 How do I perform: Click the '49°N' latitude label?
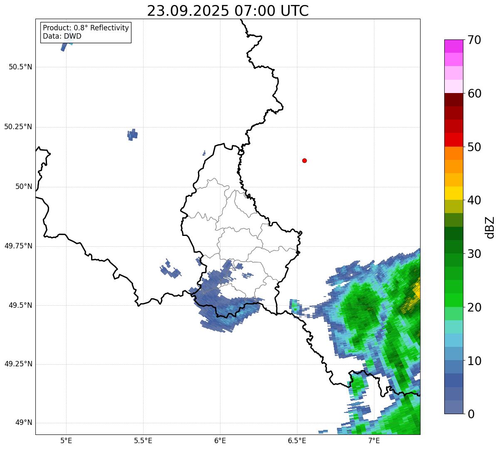pos(24,423)
